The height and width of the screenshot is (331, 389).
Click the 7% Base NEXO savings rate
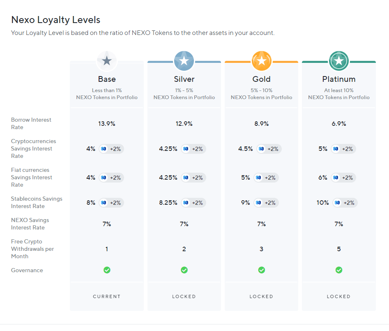pos(107,224)
